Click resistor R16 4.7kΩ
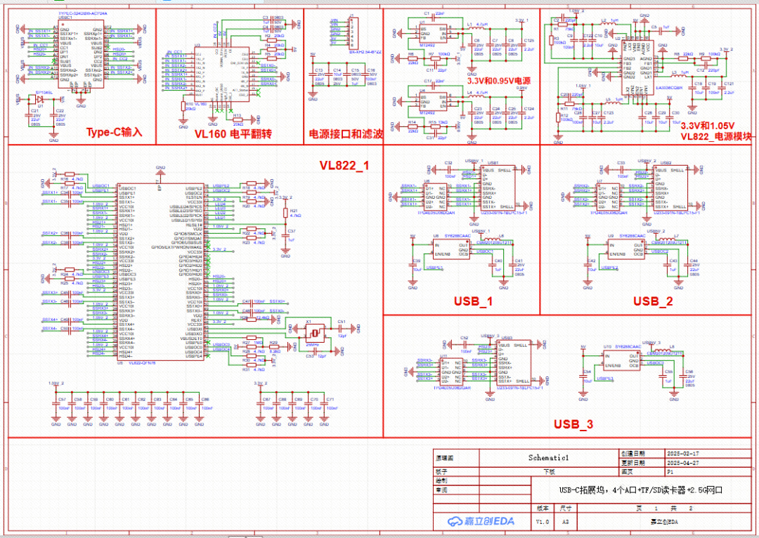This screenshot has width=759, height=538. [x=70, y=174]
